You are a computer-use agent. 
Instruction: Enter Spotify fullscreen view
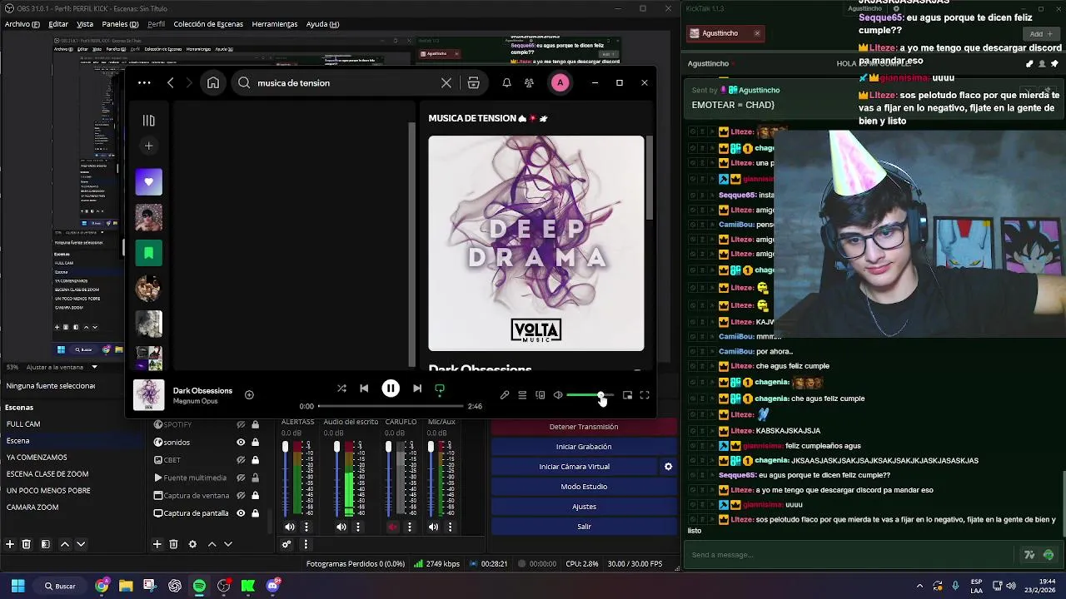click(x=645, y=395)
